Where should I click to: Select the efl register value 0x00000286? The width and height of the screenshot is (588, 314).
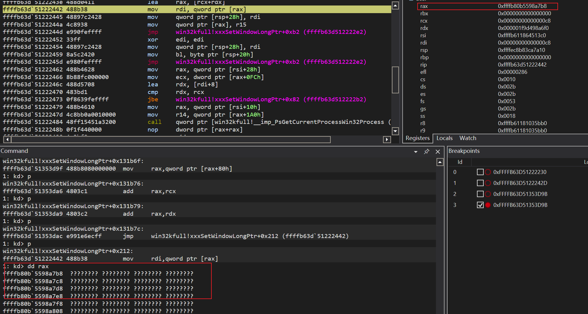[512, 72]
